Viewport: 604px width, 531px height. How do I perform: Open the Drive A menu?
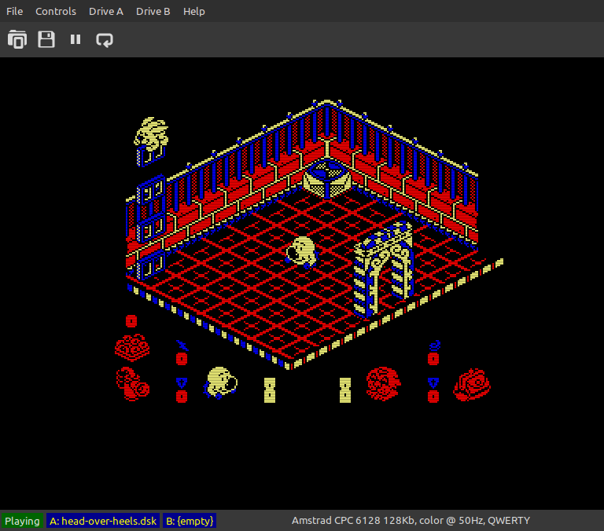pyautogui.click(x=106, y=12)
